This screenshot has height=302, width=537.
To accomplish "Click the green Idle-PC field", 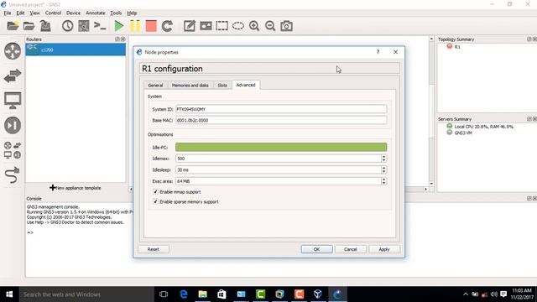I will pos(281,148).
